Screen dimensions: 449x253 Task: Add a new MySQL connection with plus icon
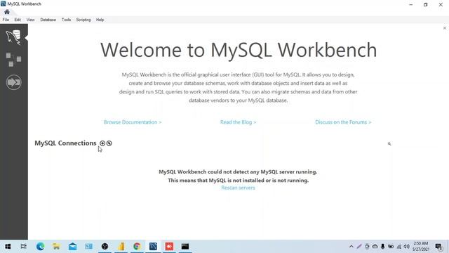click(x=102, y=143)
